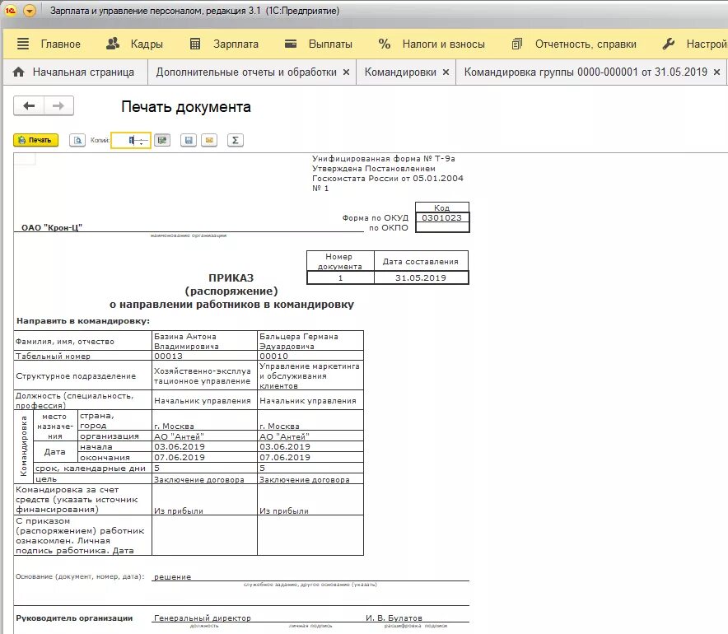728x634 pixels.
Task: Close the Командировка группы tab
Action: 716,72
